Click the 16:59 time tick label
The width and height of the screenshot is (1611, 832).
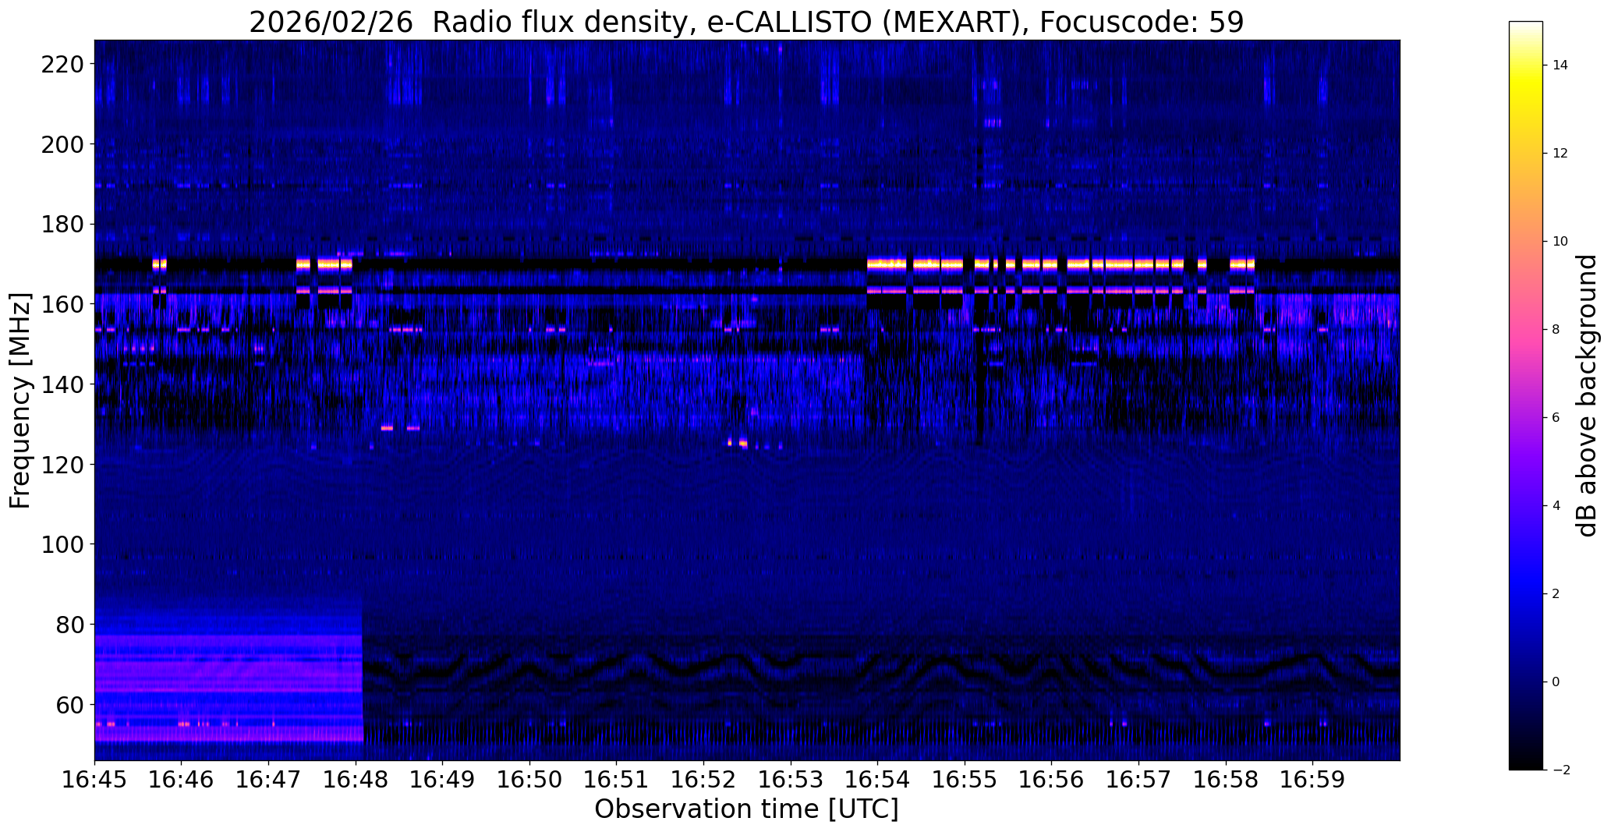1313,780
